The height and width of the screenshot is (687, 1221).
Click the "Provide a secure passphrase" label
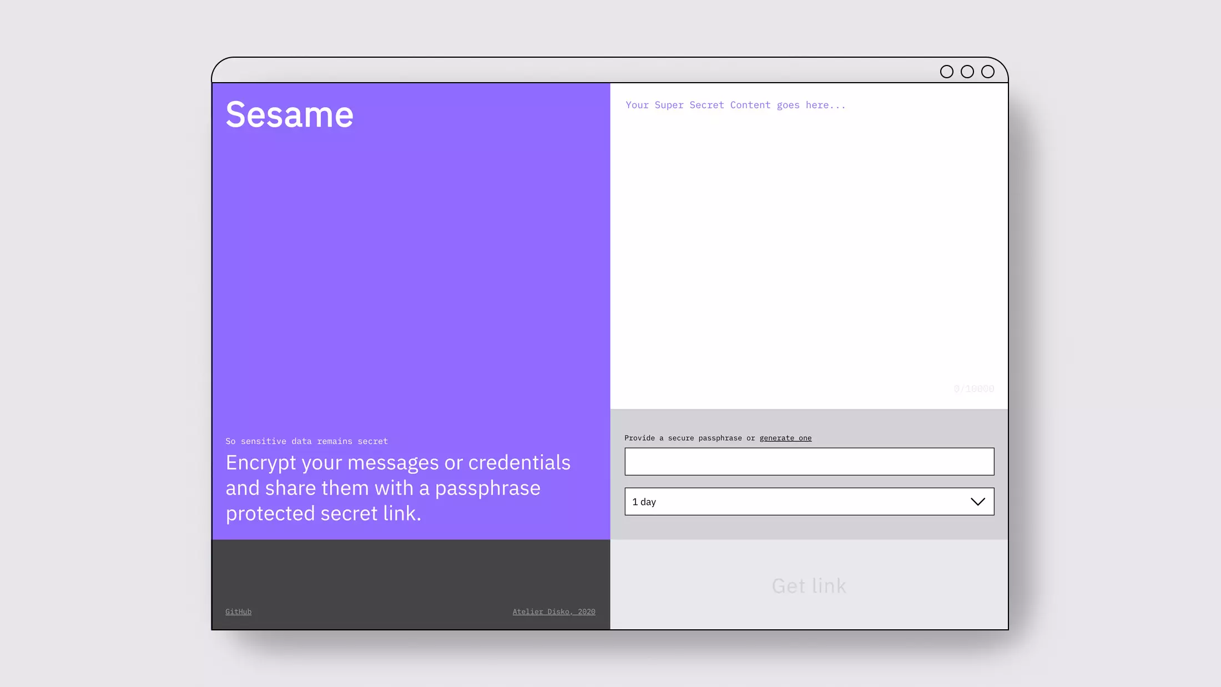(x=683, y=438)
